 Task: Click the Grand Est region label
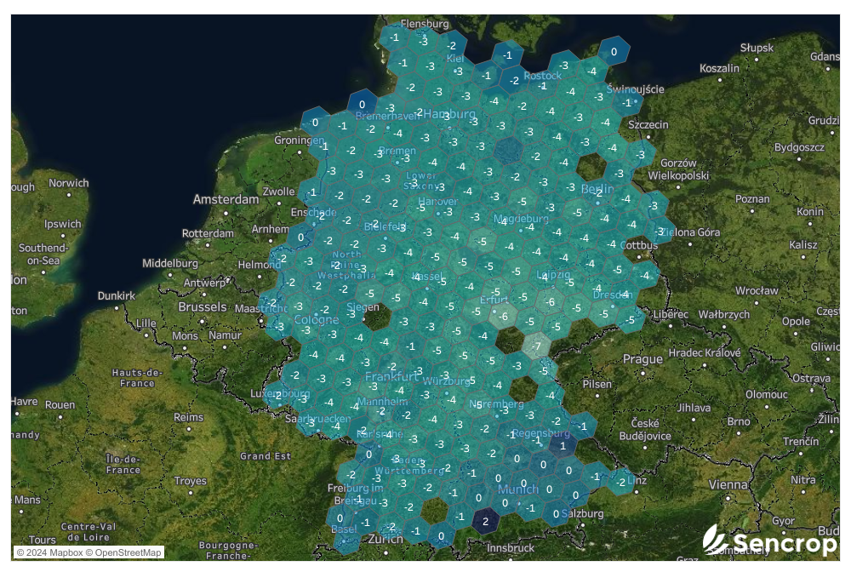(x=266, y=456)
